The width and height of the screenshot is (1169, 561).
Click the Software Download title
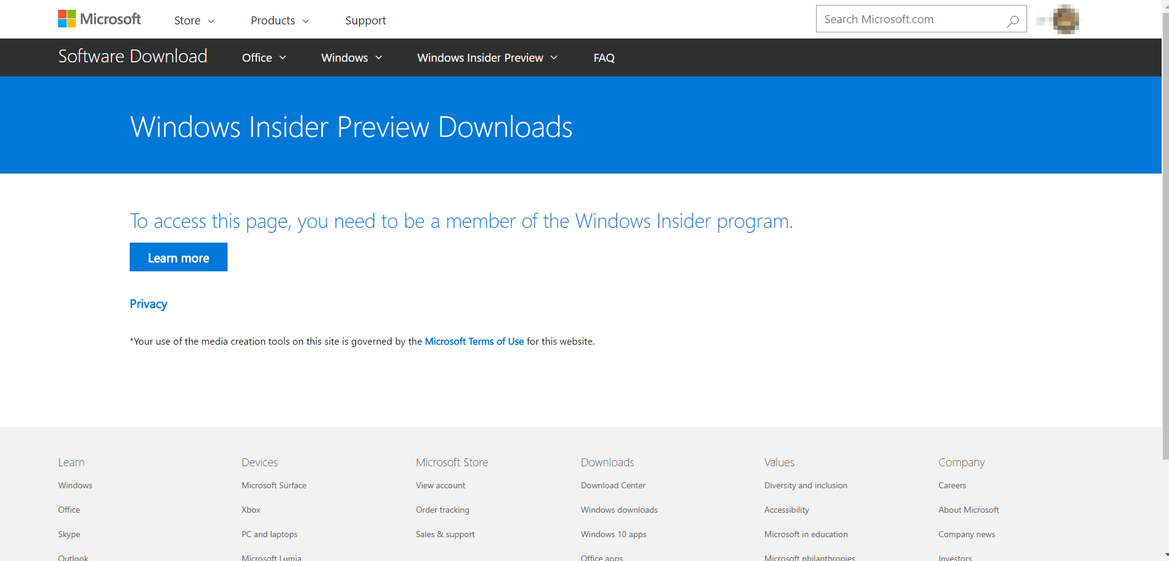[x=133, y=56]
